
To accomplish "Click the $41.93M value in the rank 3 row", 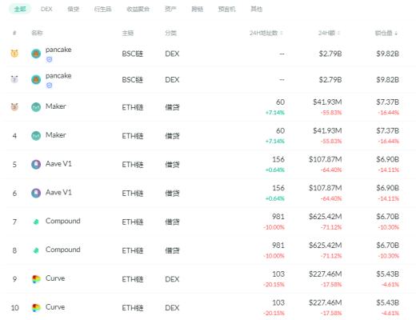I will click(327, 102).
